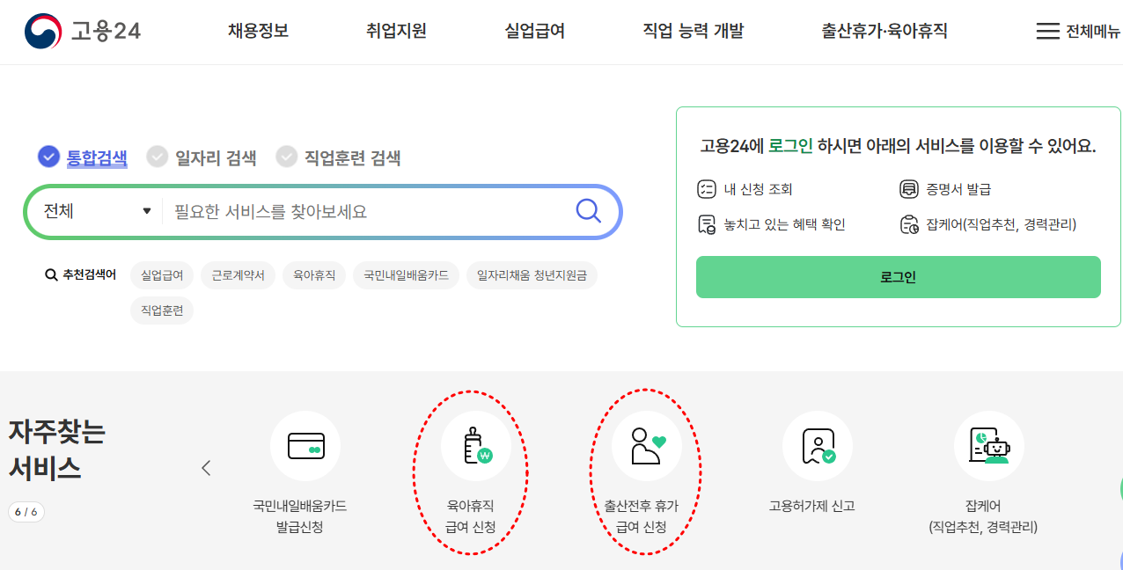1123x570 pixels.
Task: Open the 실업급여 menu item
Action: 533,30
